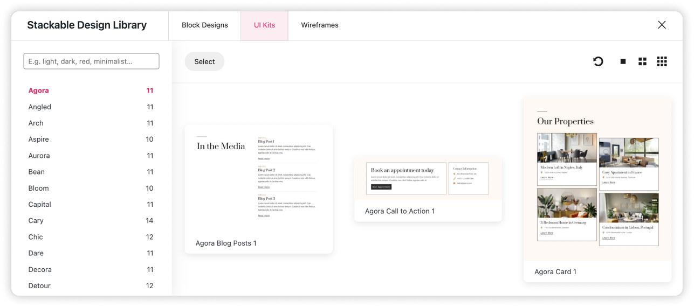The image size is (694, 307).
Task: Select the Dare UI kit
Action: pyautogui.click(x=91, y=253)
